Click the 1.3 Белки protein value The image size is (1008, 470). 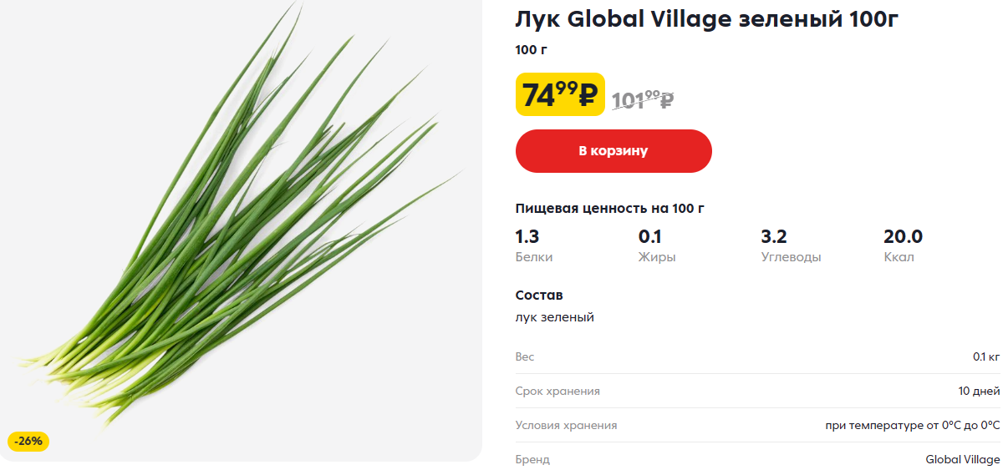(534, 245)
